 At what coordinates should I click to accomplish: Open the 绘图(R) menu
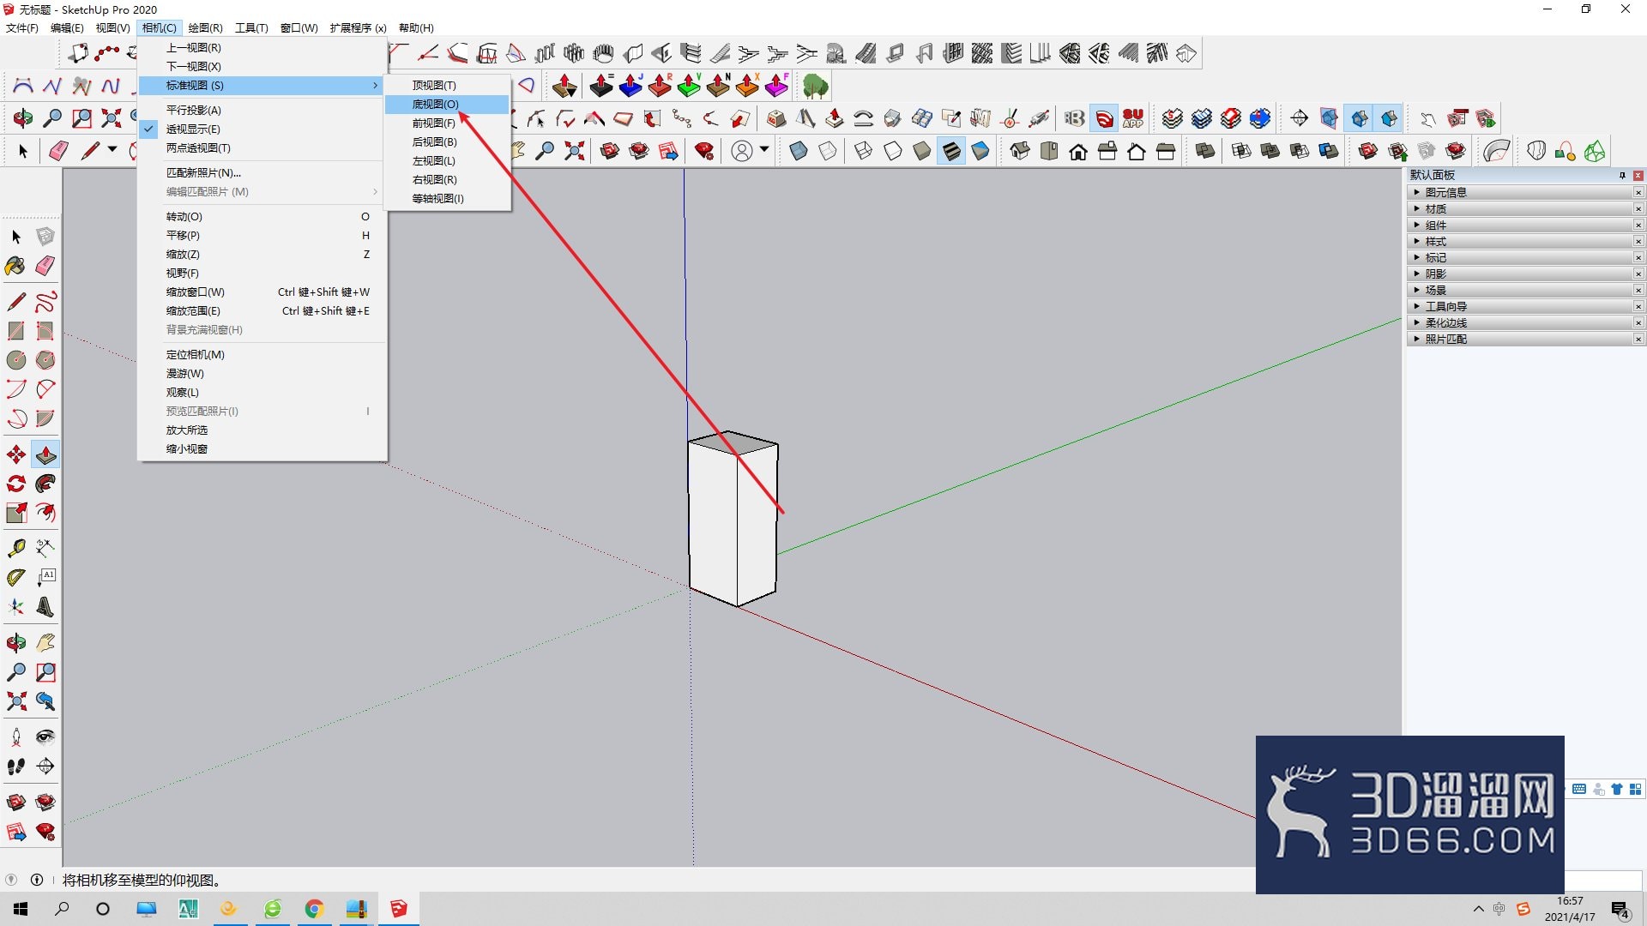tap(205, 27)
